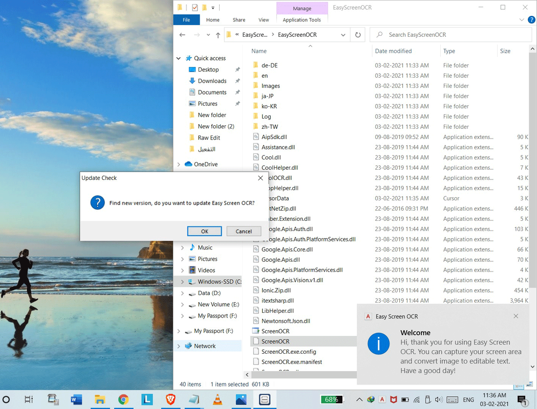Open recent locations dropdown arrow
Screen dimensions: 537x409
(208, 35)
